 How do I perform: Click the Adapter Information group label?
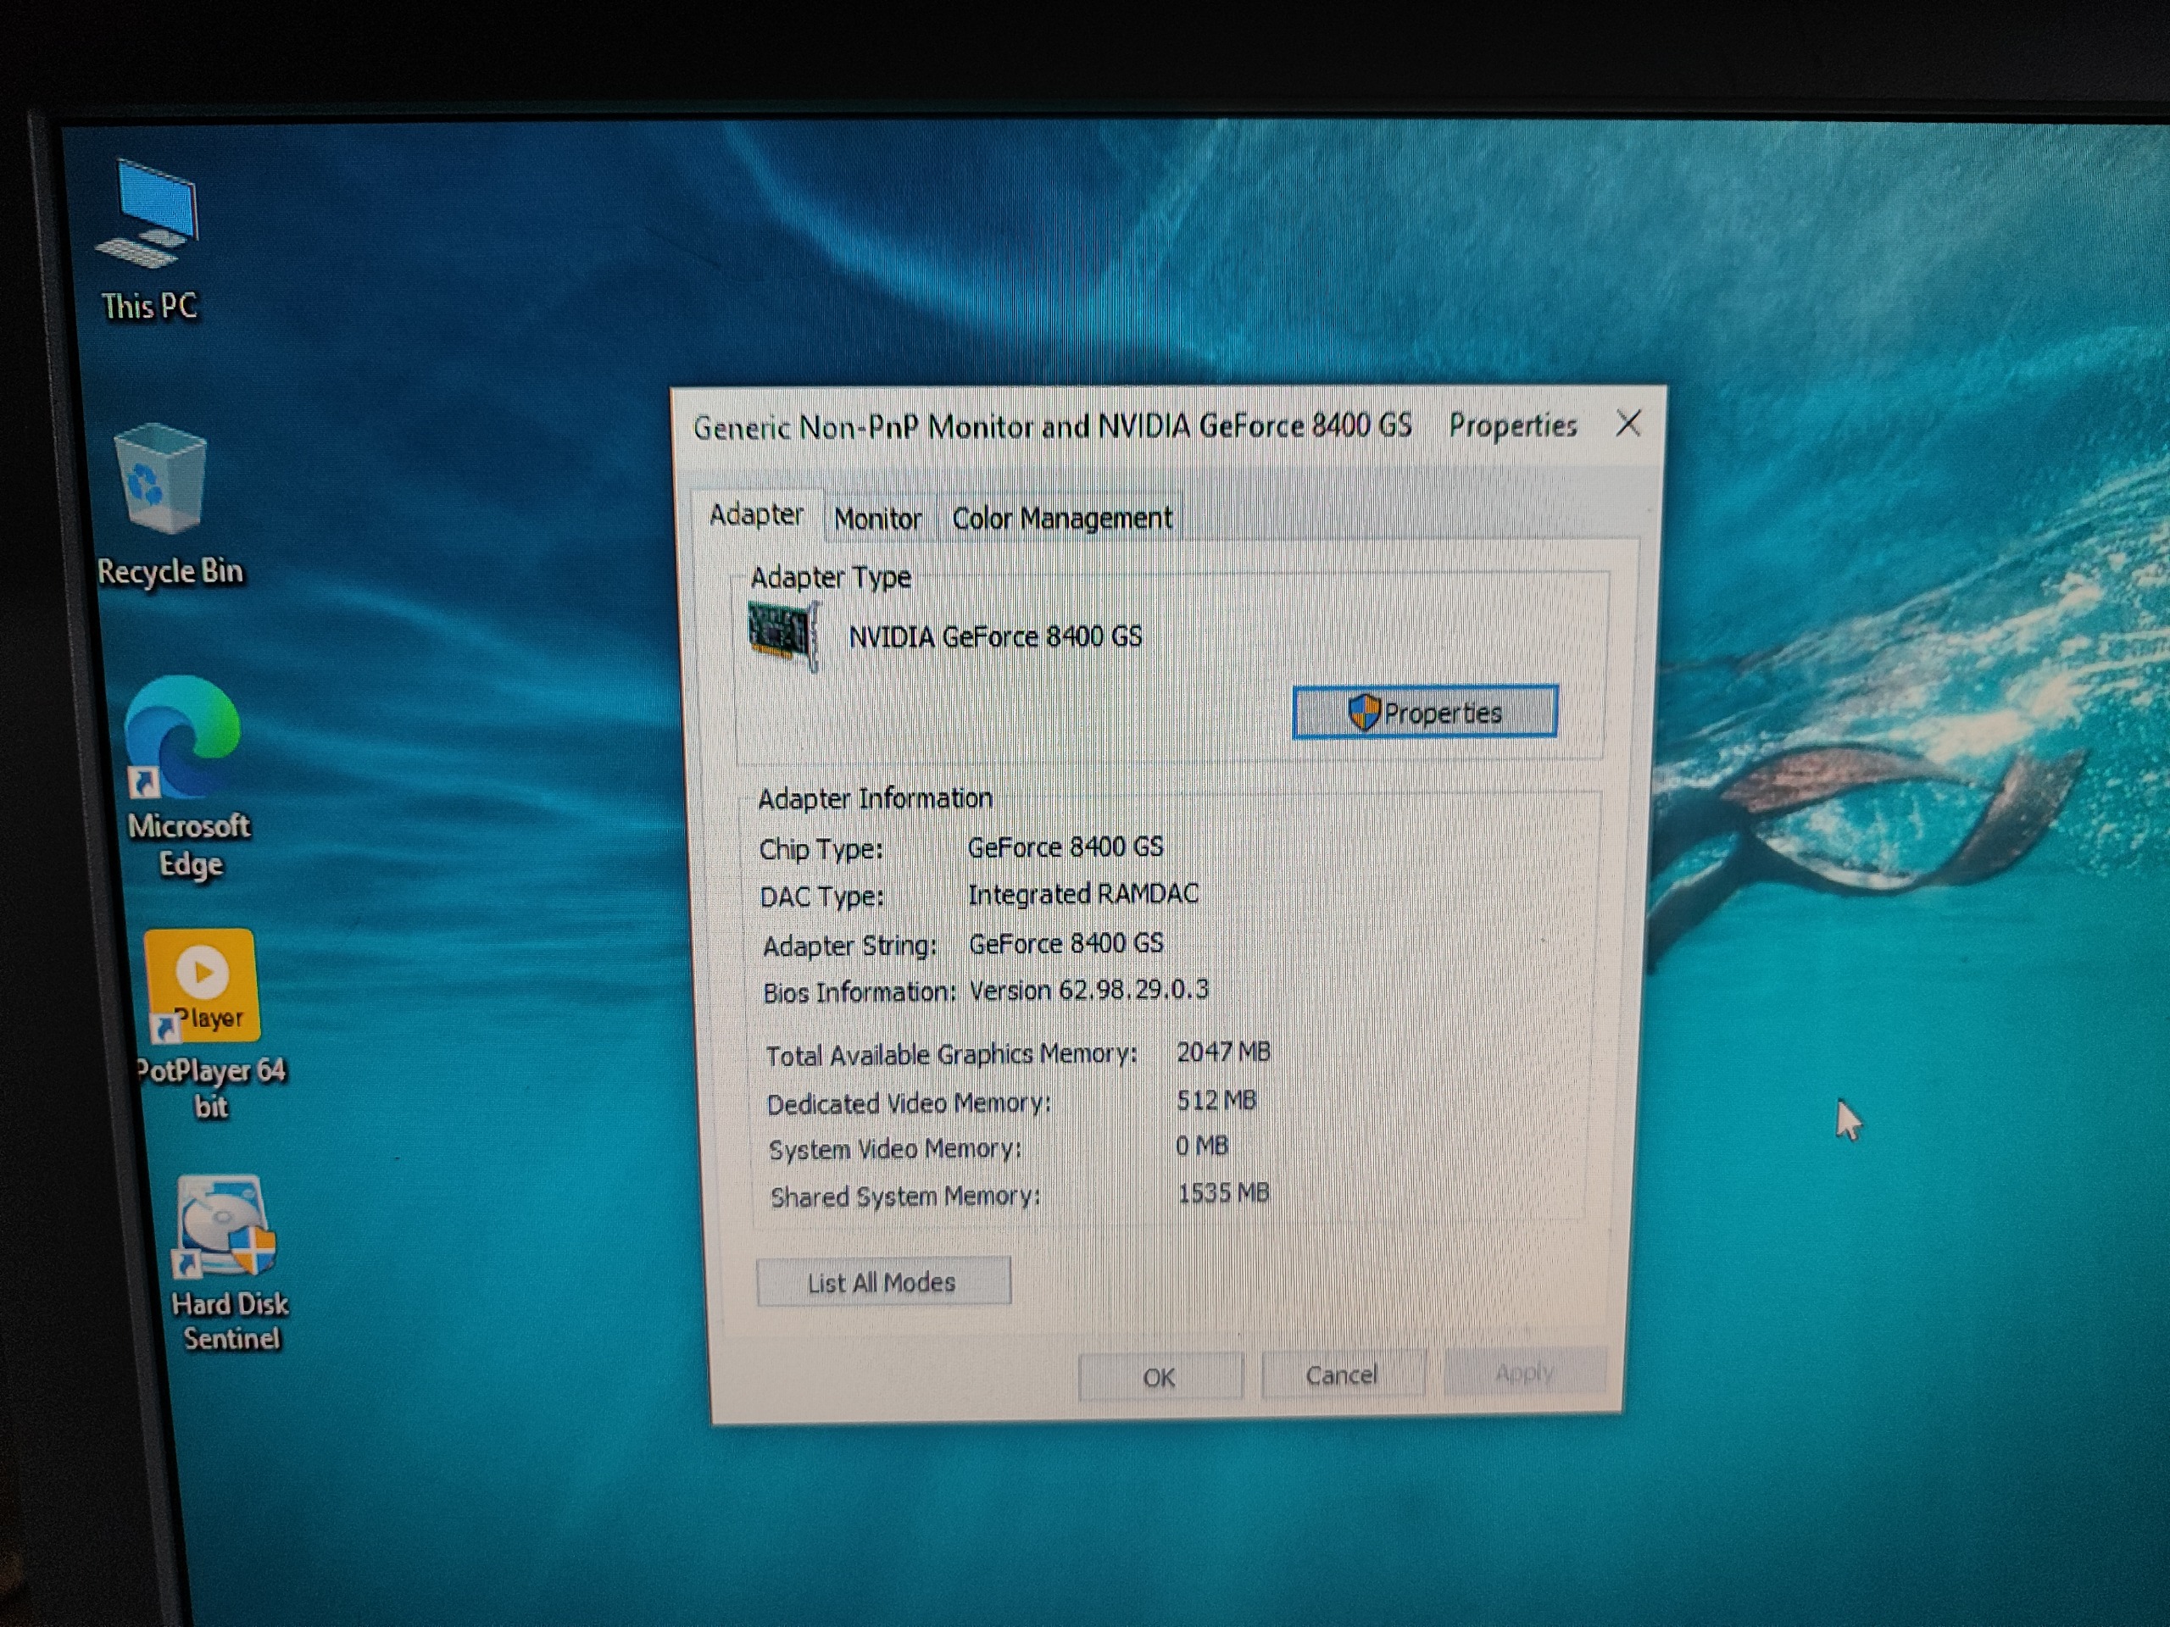(x=875, y=798)
